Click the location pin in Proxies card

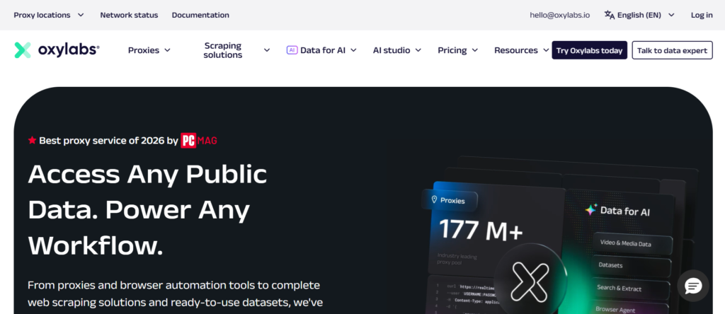click(x=434, y=200)
